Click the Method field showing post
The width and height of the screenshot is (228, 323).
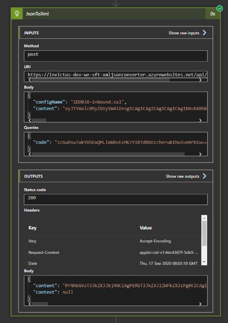click(x=116, y=56)
